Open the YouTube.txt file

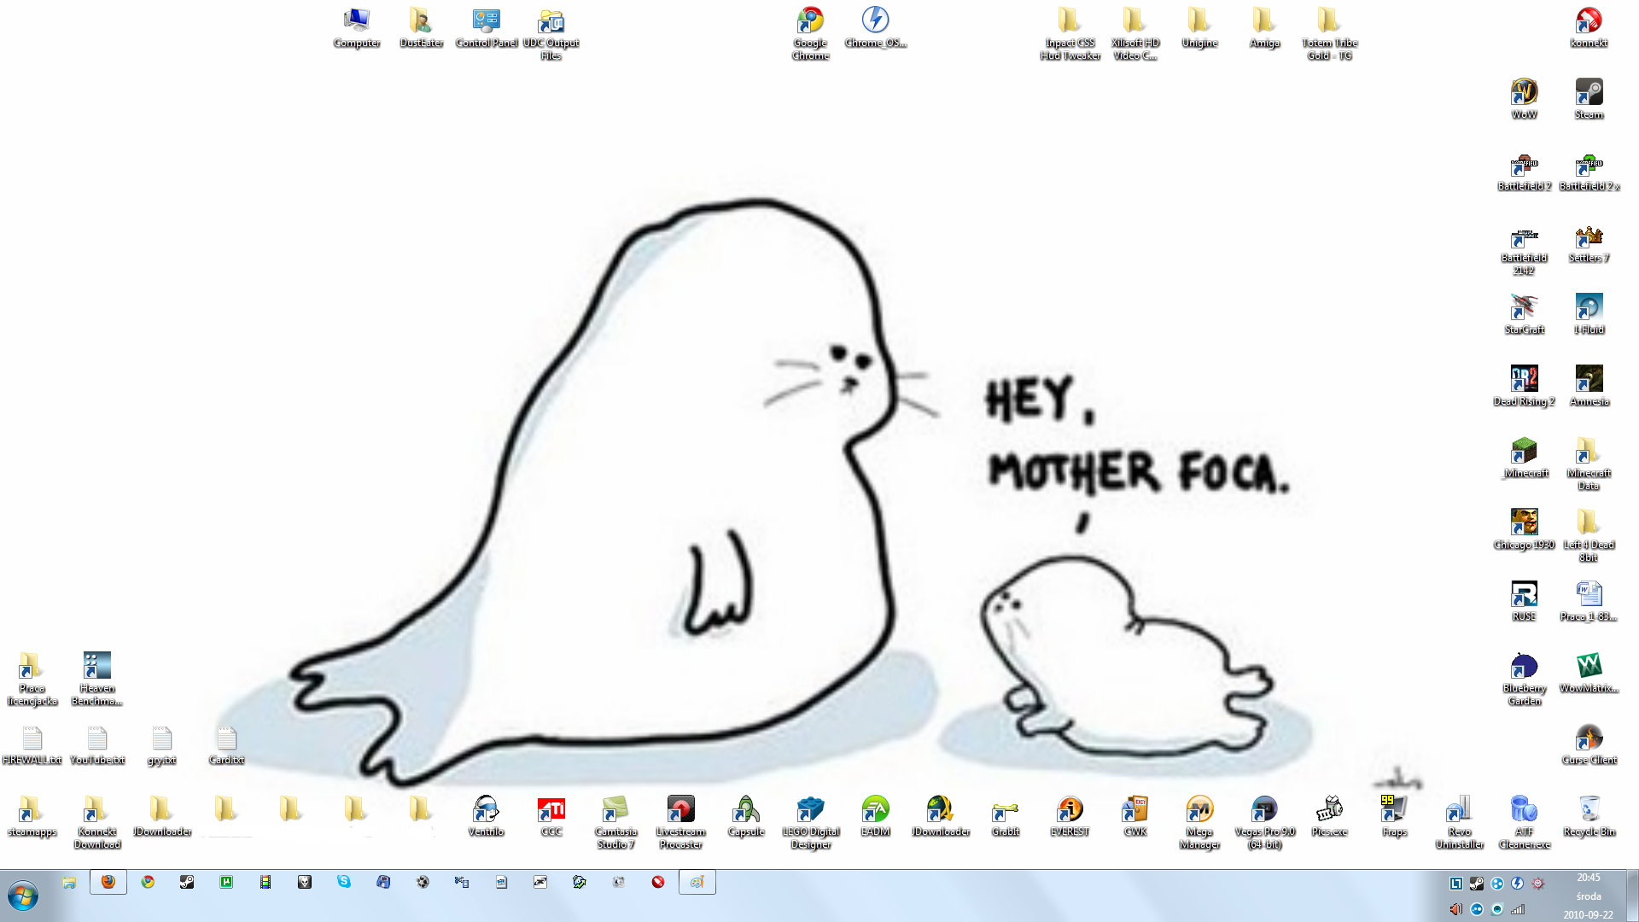click(x=97, y=745)
